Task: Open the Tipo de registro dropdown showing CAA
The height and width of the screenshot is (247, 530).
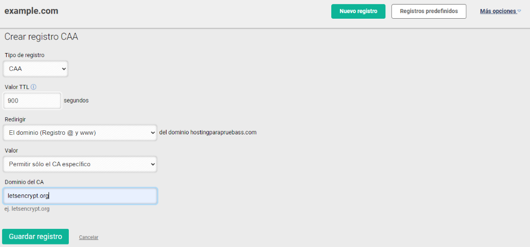Action: click(35, 69)
